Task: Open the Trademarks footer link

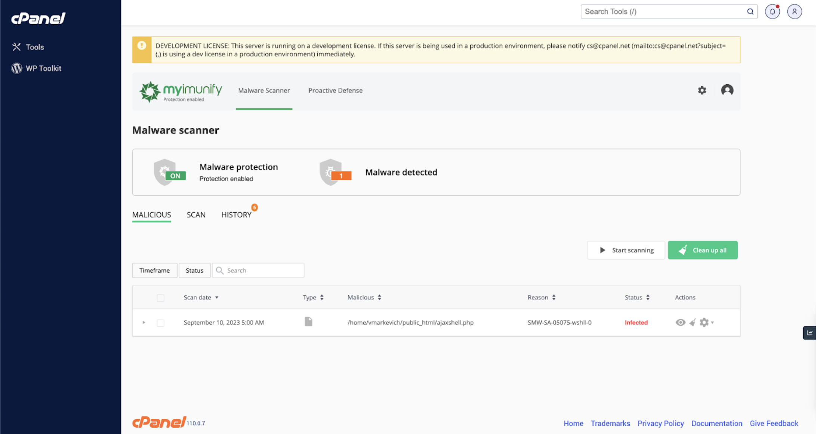Action: [x=610, y=424]
